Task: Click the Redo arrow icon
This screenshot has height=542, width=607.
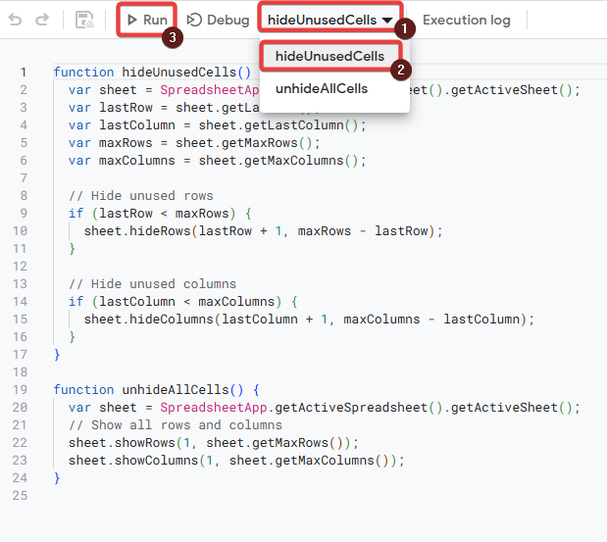Action: (41, 20)
